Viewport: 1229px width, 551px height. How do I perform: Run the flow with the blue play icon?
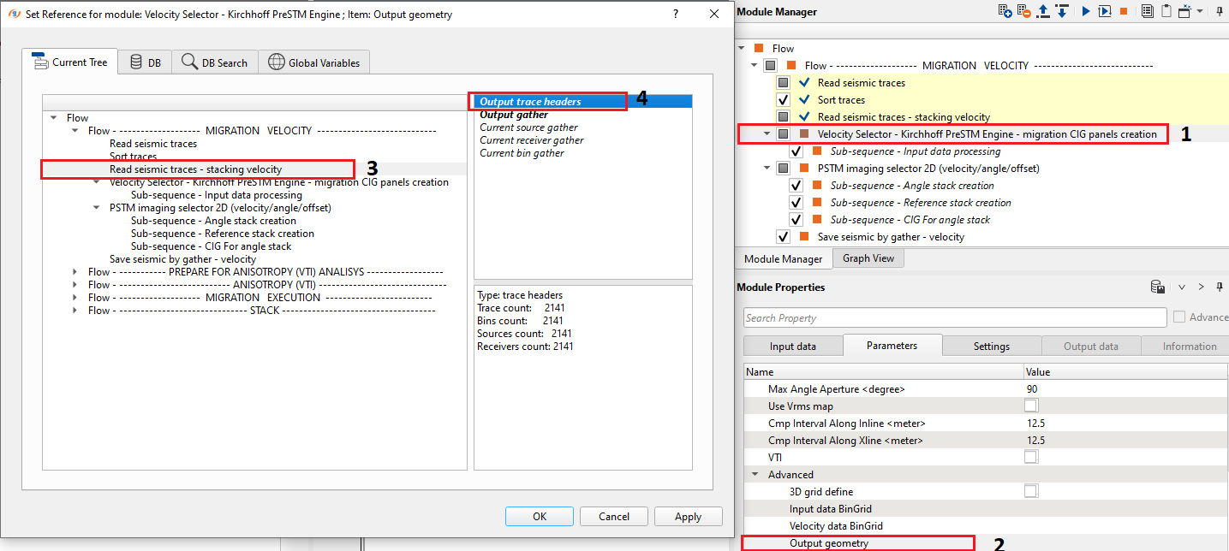[x=1085, y=11]
